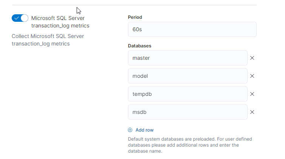Click into the model database field

point(188,76)
